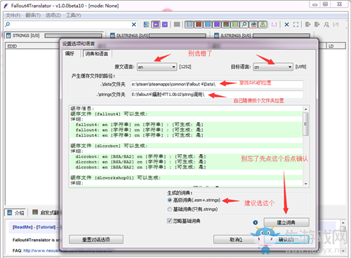Image resolution: width=351 pixels, height=258 pixels.
Task: Click the red filter toolbar icon
Action: point(199,25)
